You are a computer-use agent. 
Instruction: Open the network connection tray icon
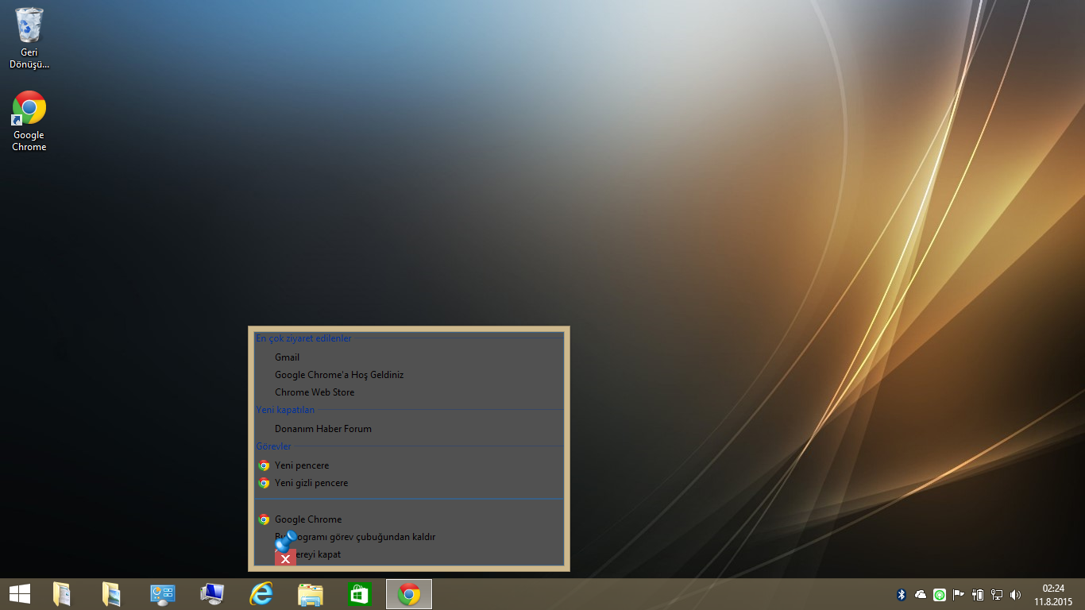(997, 594)
